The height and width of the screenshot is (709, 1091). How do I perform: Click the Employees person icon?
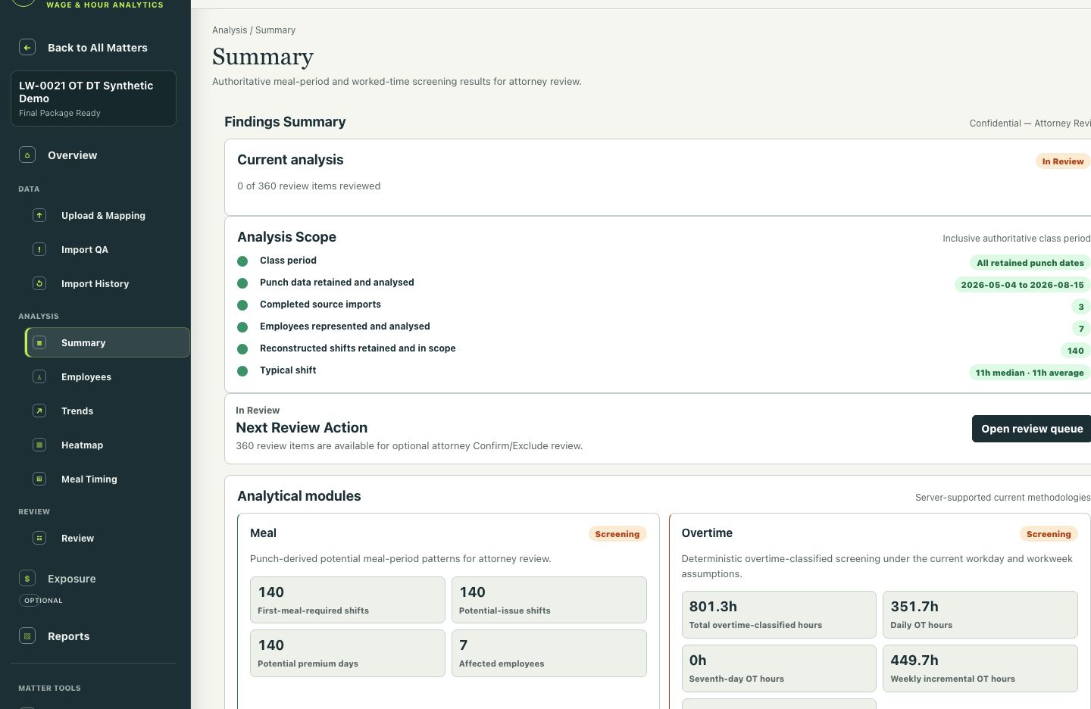[x=39, y=377]
